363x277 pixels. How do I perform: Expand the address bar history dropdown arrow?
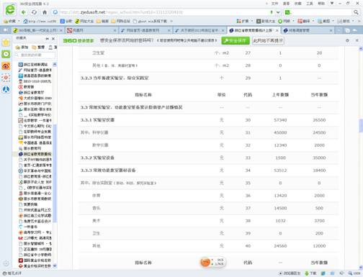pyautogui.click(x=278, y=12)
